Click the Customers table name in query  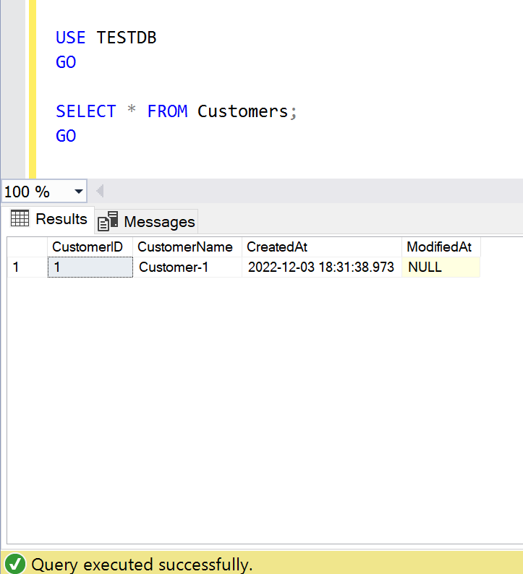point(242,111)
